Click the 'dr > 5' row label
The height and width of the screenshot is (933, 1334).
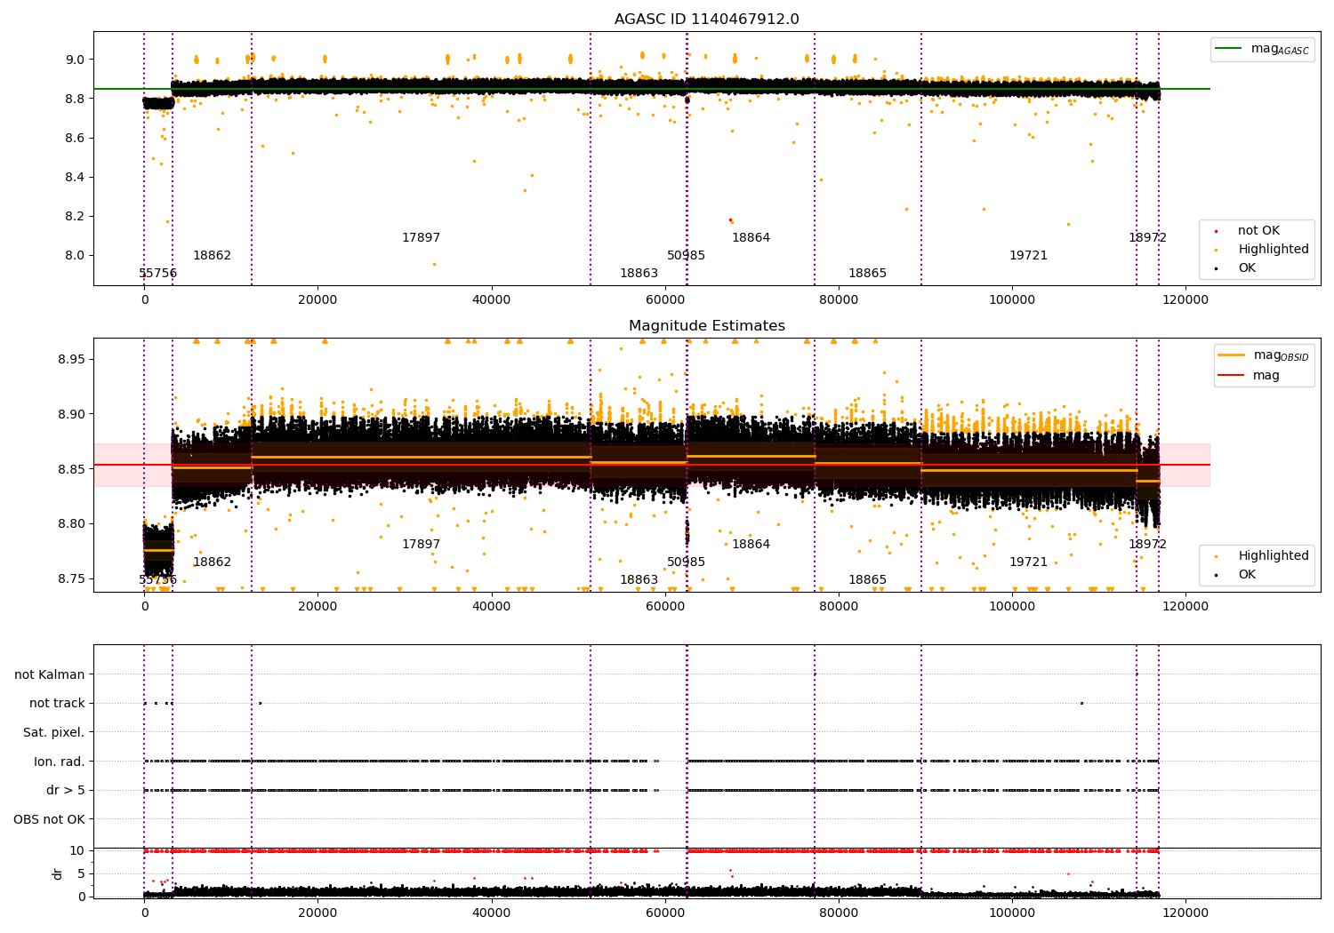pyautogui.click(x=66, y=790)
